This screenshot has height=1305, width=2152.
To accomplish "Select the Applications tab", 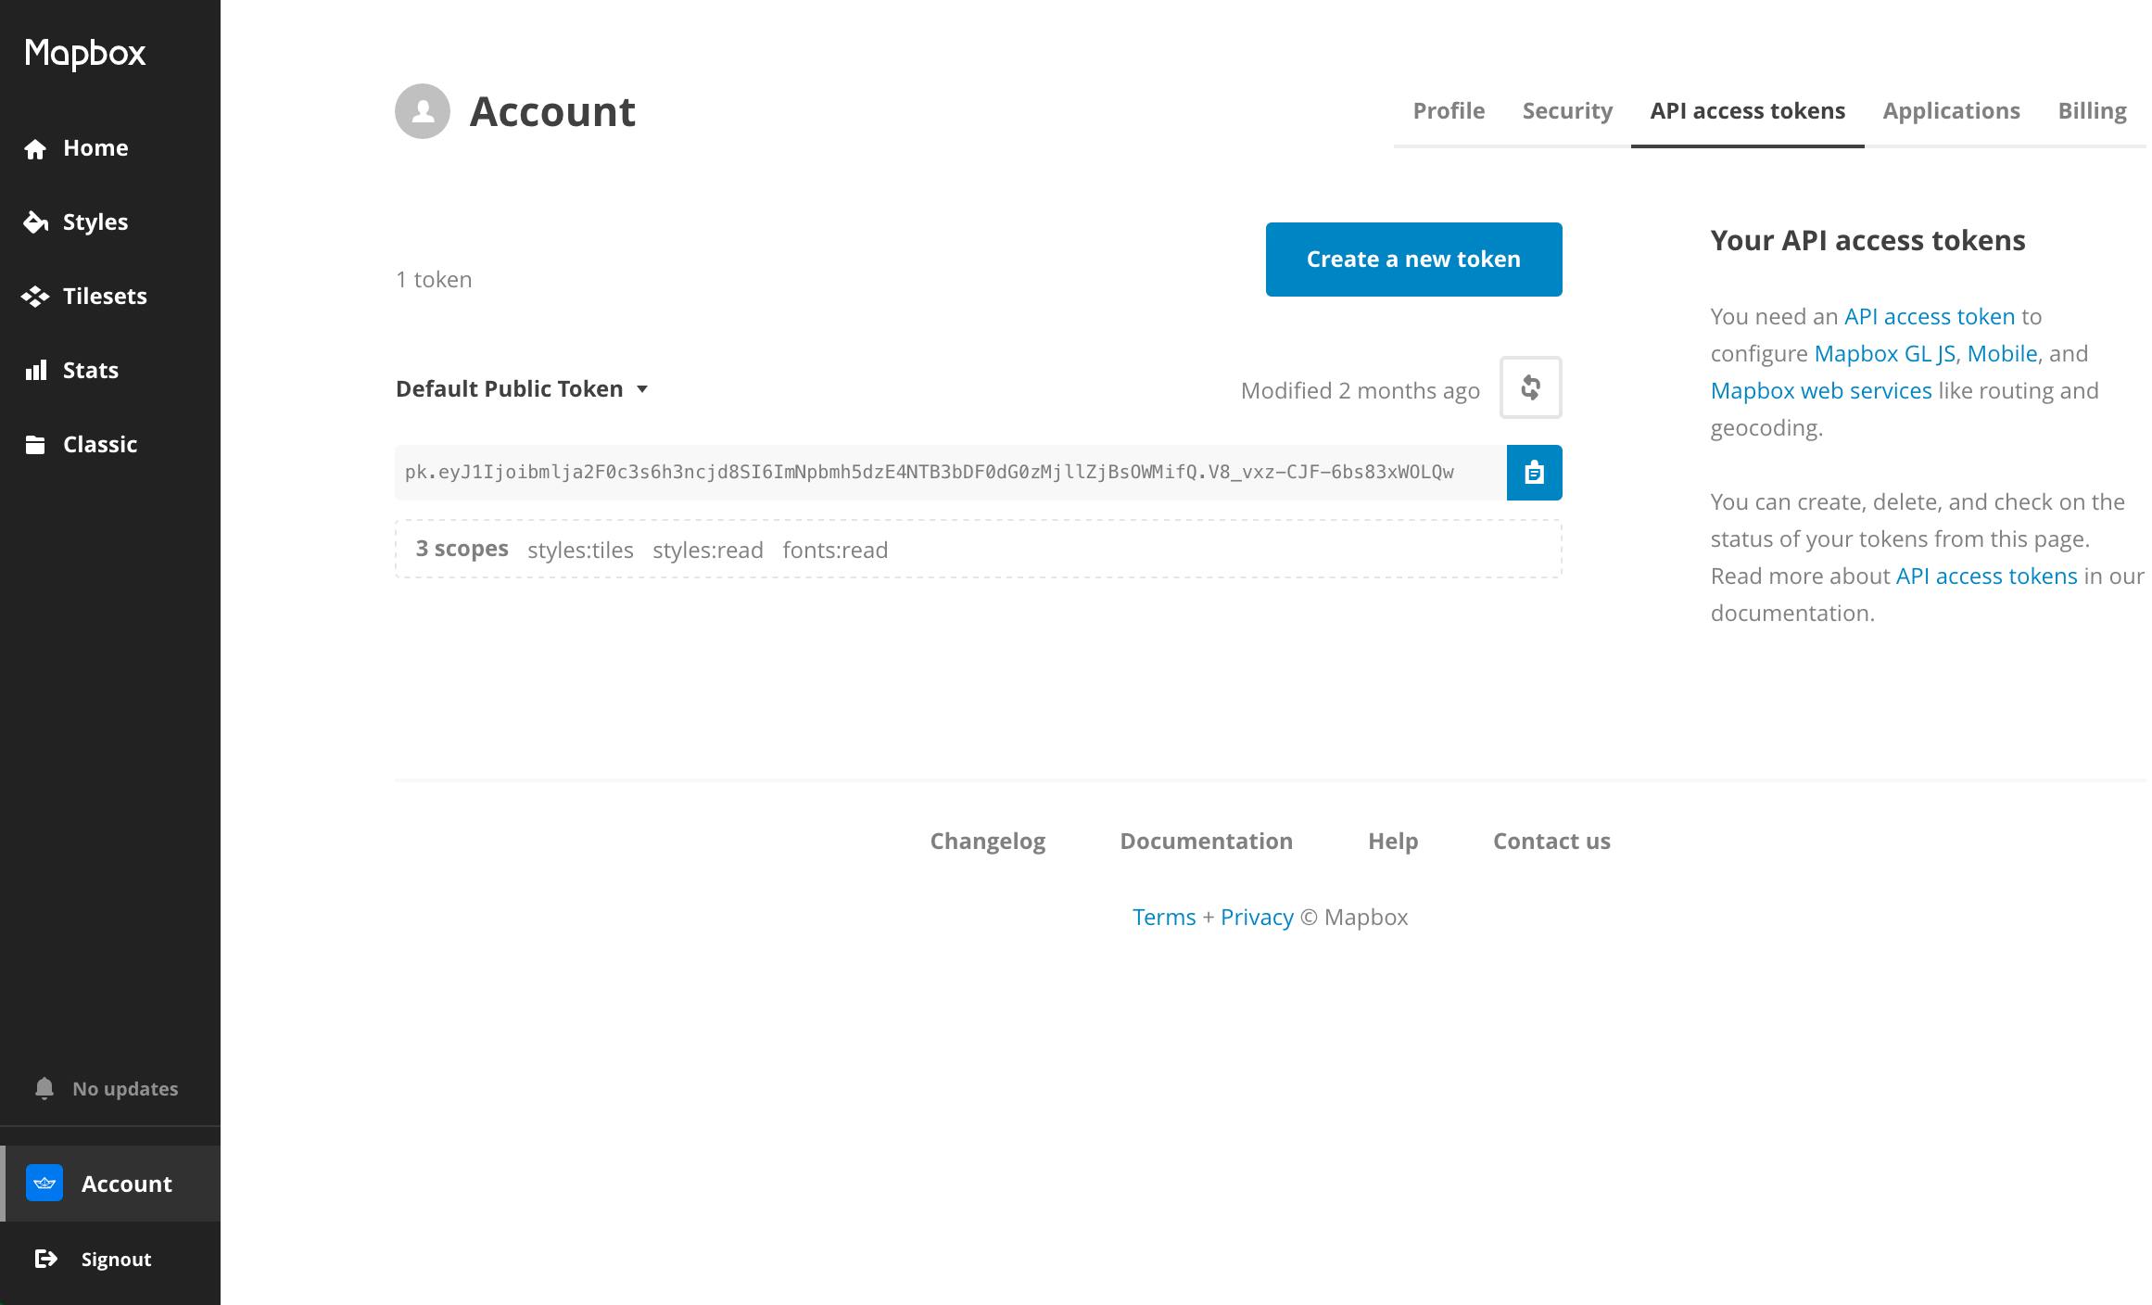I will pyautogui.click(x=1951, y=111).
